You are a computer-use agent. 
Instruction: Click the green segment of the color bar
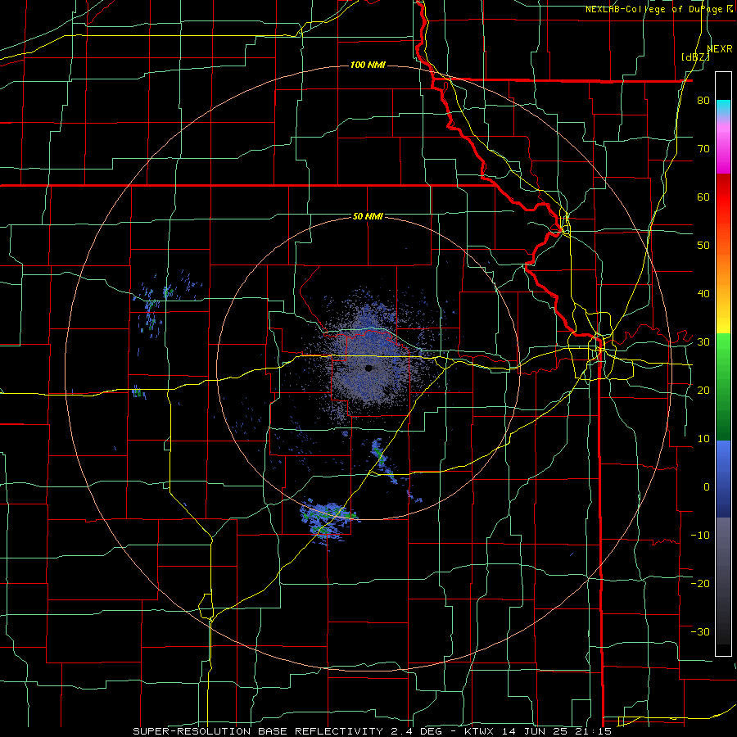[723, 387]
